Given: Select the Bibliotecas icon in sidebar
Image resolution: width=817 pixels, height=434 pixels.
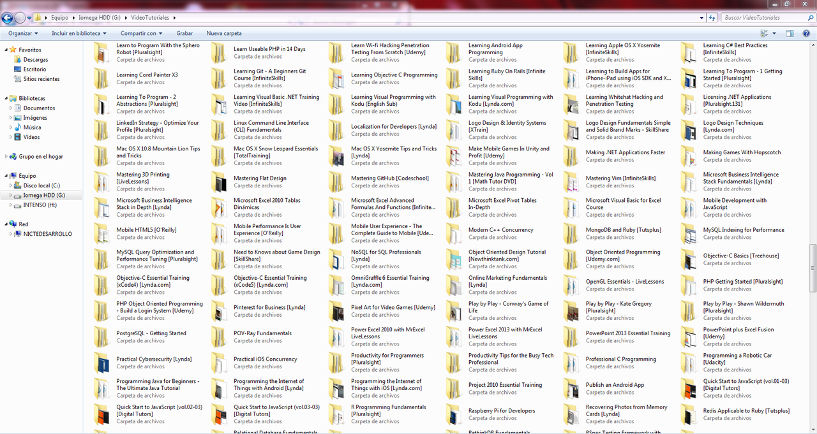Looking at the screenshot, I should tap(13, 99).
